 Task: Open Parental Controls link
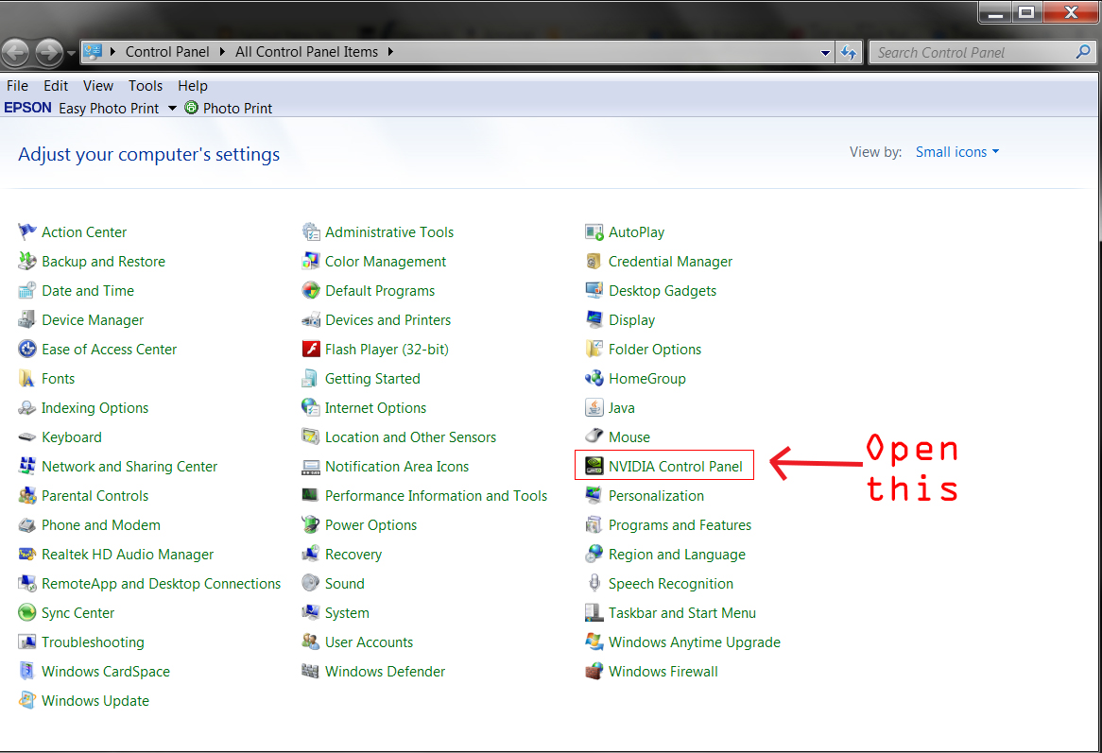coord(95,496)
